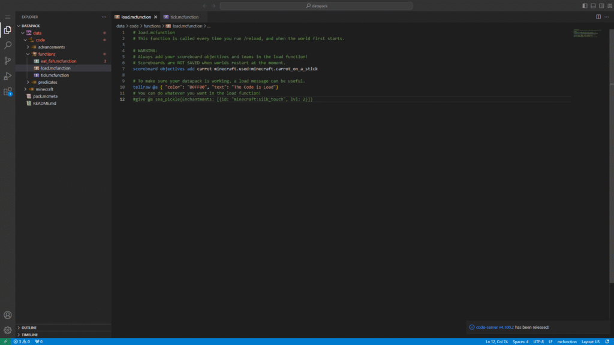Open pack.mcmeta file
This screenshot has height=345, width=614.
pos(45,96)
